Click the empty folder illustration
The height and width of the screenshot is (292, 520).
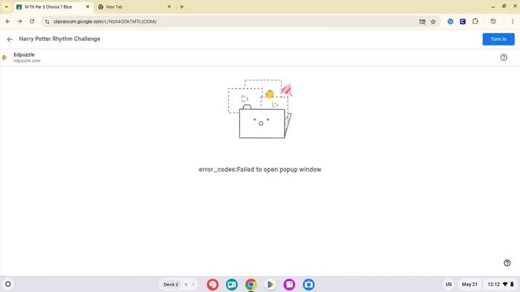pos(261,109)
